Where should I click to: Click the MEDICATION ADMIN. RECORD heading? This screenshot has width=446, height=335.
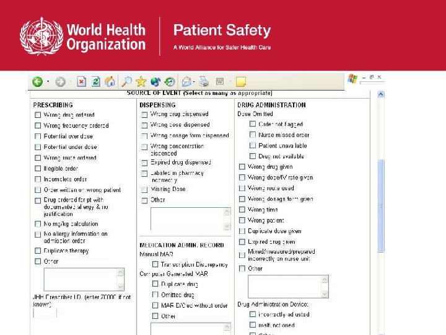181,245
